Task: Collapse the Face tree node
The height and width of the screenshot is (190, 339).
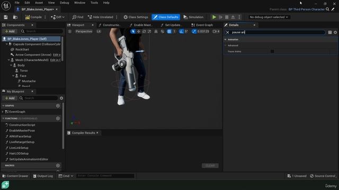Action: [13, 76]
